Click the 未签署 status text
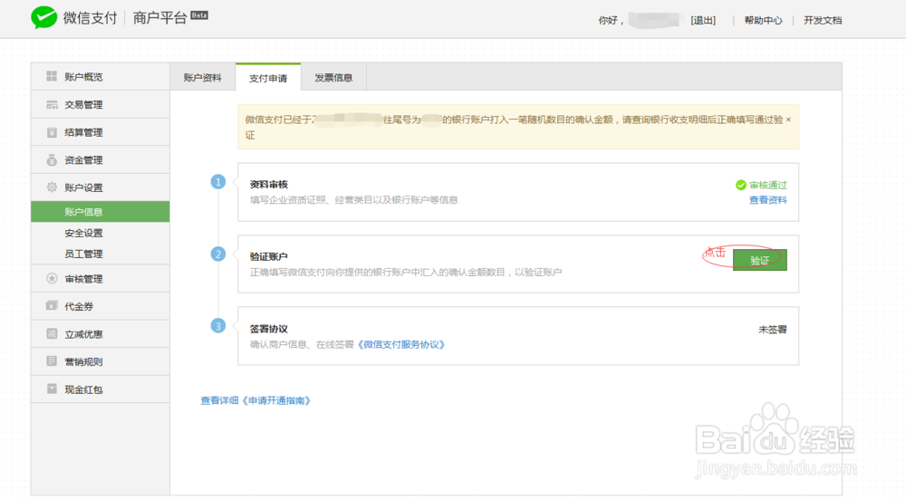Viewport: 906px width, 499px height. 773,330
